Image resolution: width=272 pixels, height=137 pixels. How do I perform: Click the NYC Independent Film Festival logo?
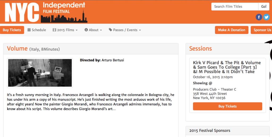pyautogui.click(x=46, y=12)
